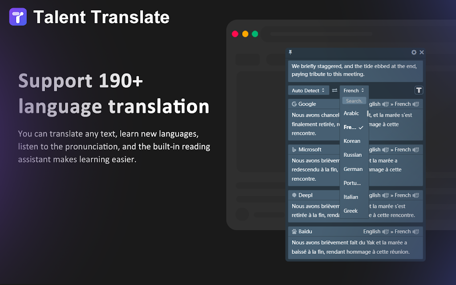Click the Deepl engine label

coord(305,195)
